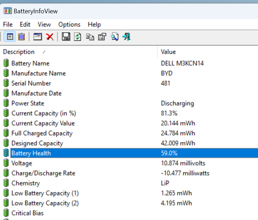This screenshot has height=220, width=258.
Task: Click the value DELL M3KCN14
Action: 182,63
